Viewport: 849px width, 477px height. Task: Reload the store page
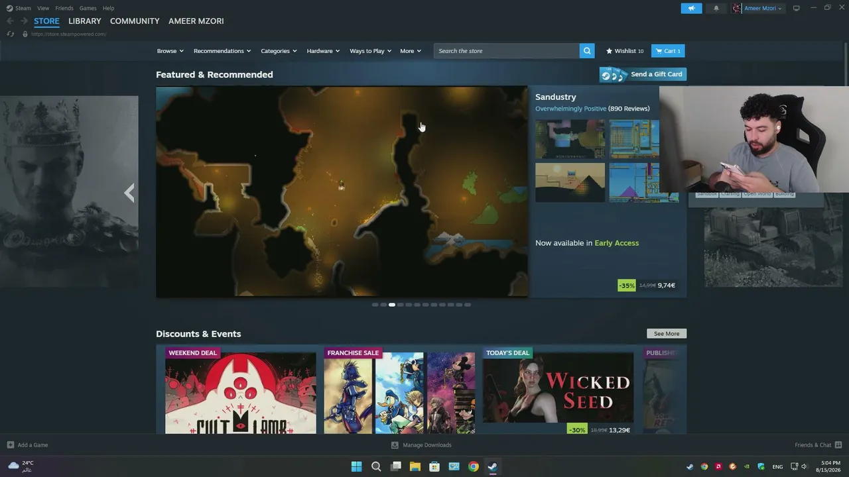pos(10,34)
